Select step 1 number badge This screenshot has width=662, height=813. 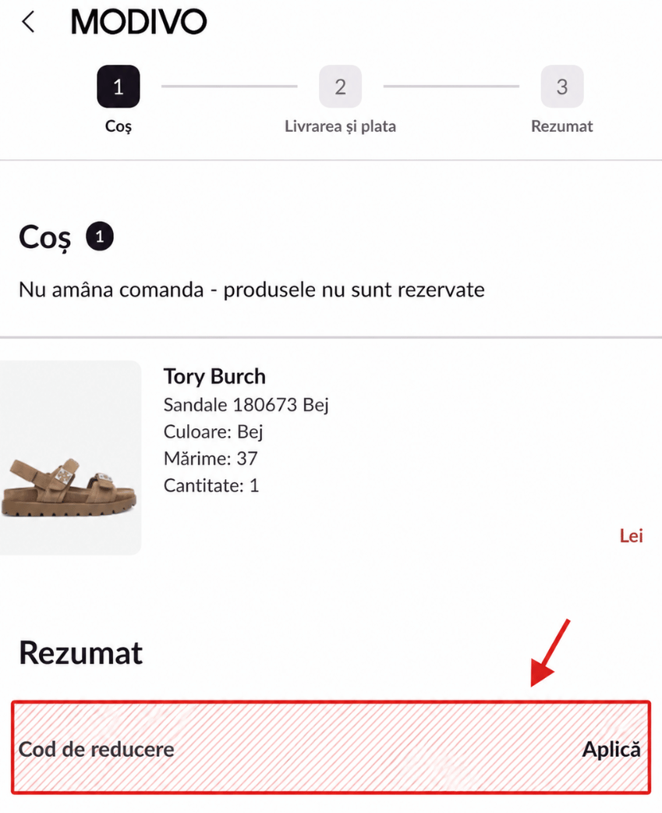118,86
